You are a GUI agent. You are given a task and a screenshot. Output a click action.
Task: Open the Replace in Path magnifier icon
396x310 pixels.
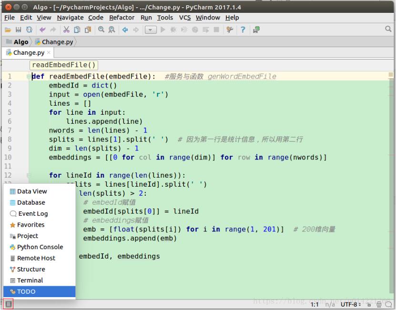(111, 30)
